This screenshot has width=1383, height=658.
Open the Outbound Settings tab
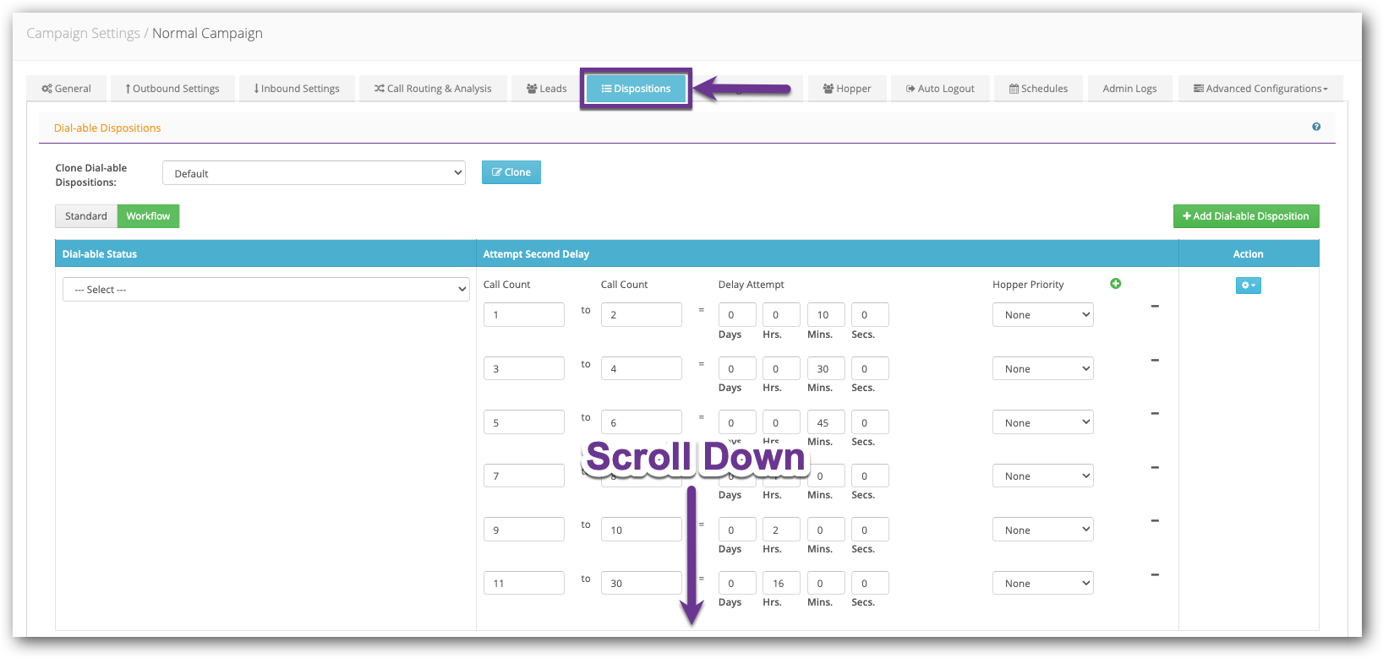click(x=172, y=89)
